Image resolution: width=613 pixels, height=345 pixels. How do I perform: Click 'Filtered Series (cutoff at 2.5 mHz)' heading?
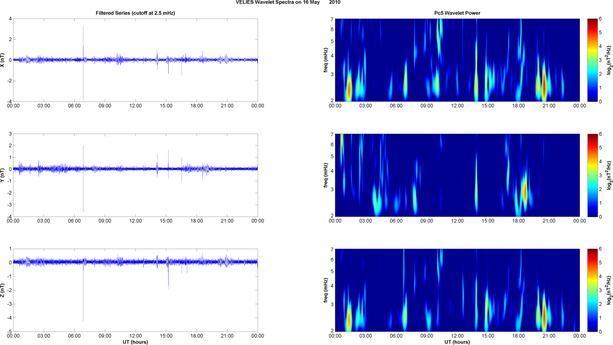(x=135, y=13)
